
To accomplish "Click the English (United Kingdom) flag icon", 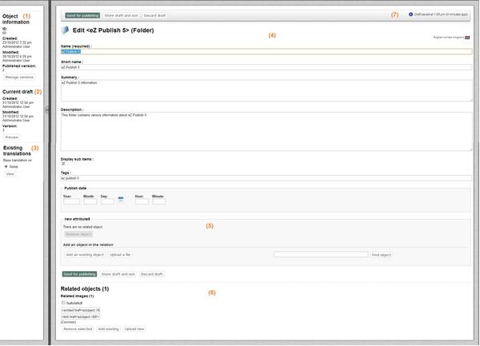I will 467,38.
